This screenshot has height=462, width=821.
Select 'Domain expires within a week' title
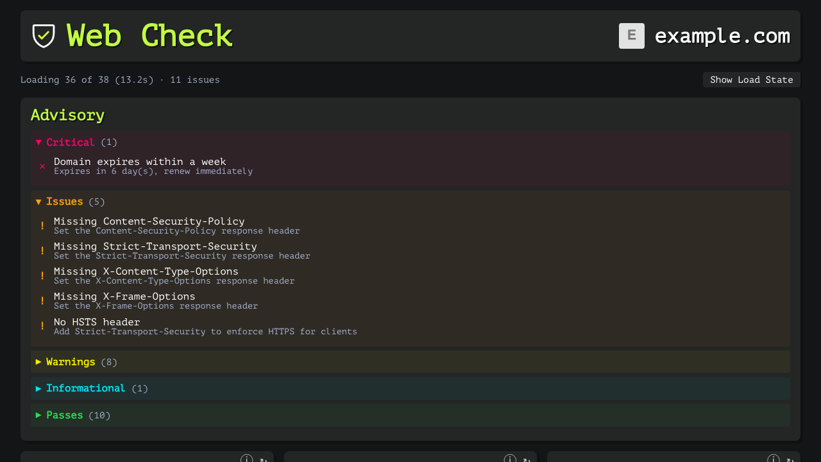point(140,162)
